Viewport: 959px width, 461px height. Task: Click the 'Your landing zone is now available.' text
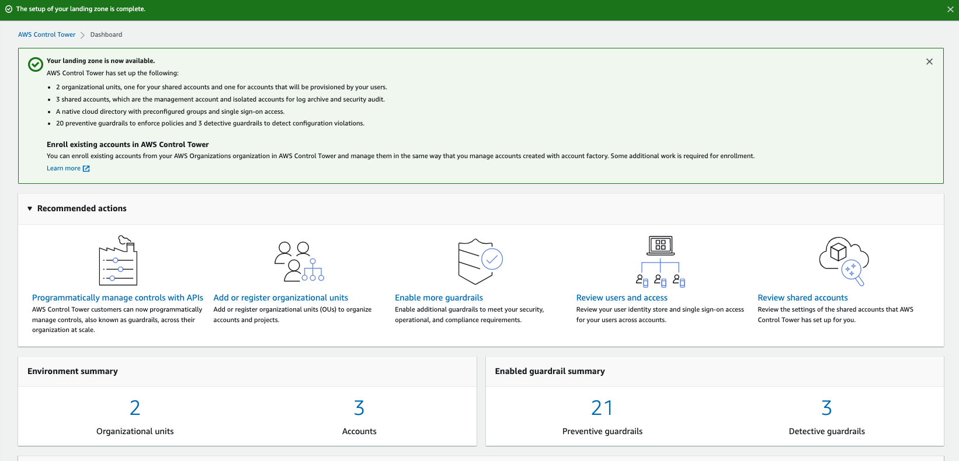coord(101,61)
